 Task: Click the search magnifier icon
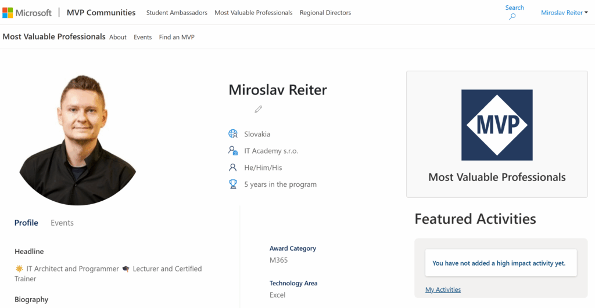(512, 16)
